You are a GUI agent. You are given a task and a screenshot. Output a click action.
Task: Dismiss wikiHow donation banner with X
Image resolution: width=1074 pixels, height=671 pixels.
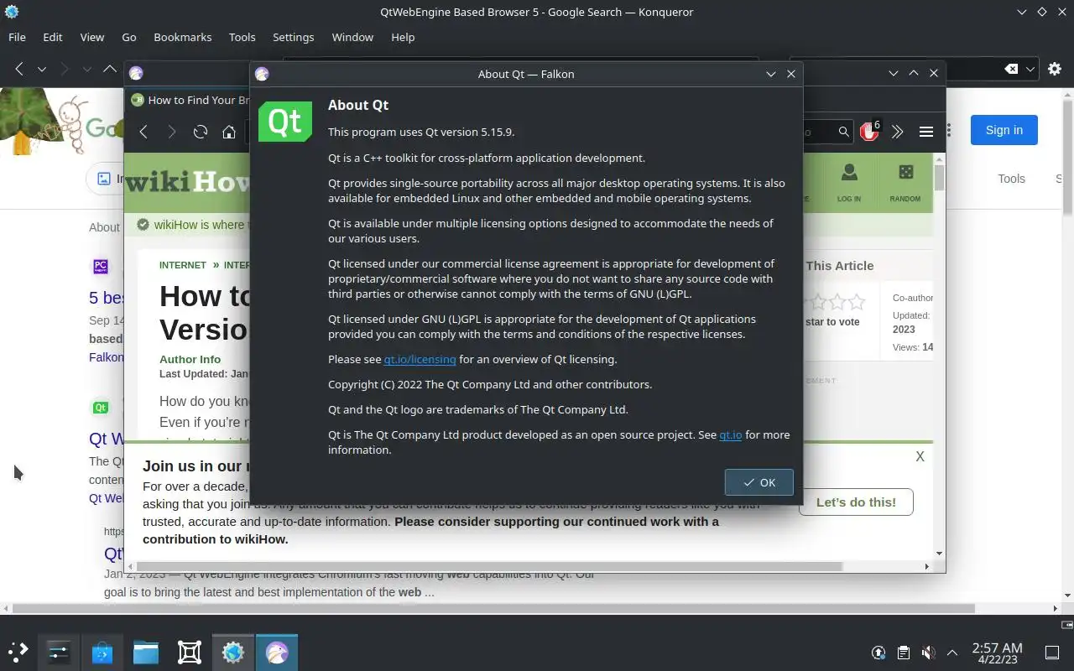click(x=920, y=456)
